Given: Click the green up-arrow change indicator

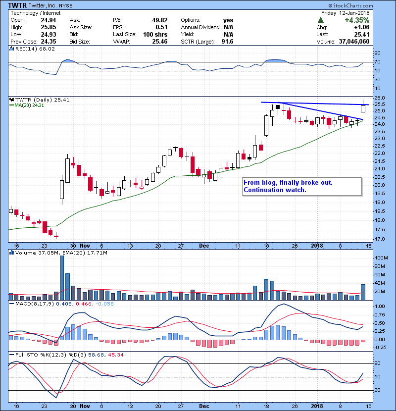Looking at the screenshot, I should pyautogui.click(x=320, y=20).
